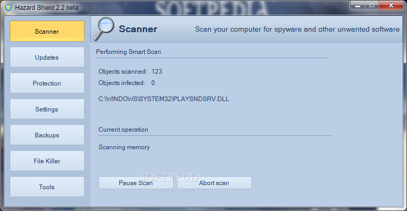
Task: Switch to the Backups section
Action: coord(47,135)
